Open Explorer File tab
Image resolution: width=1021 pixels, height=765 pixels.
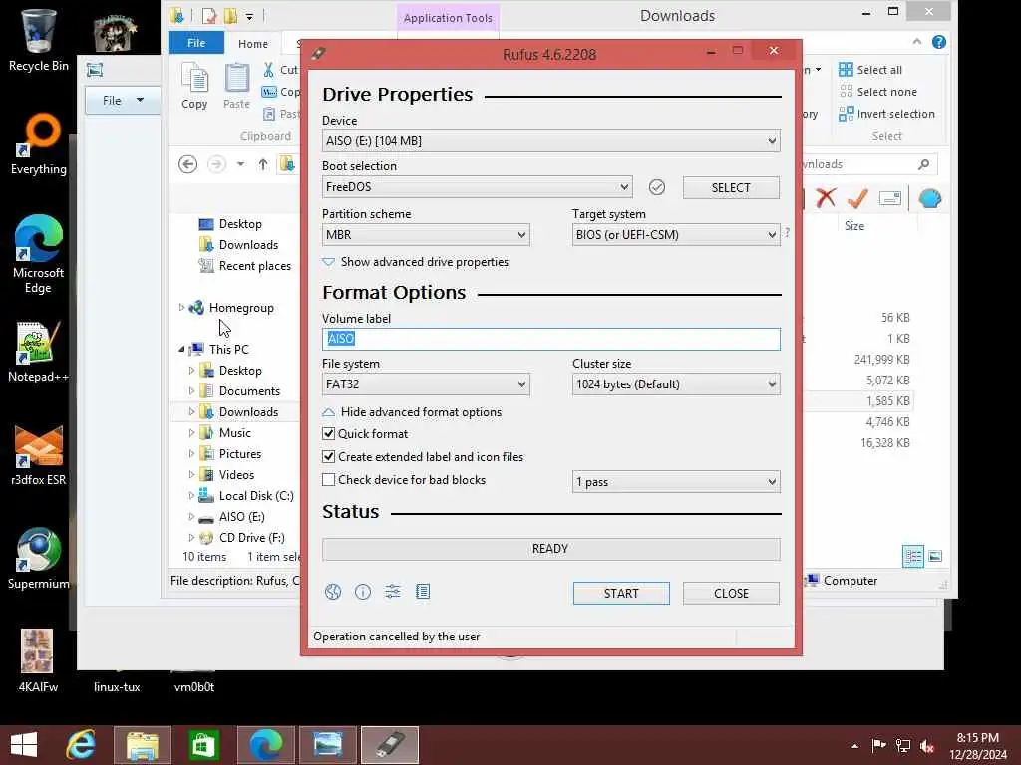(x=196, y=43)
